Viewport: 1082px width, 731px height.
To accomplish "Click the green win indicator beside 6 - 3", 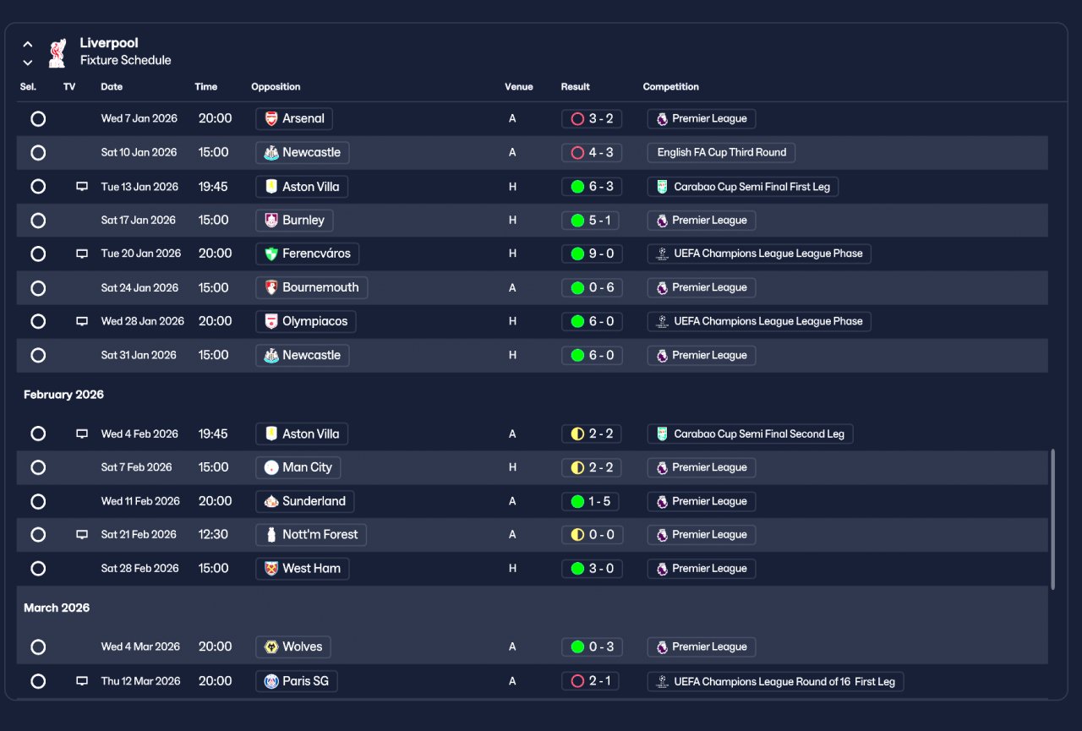I will point(577,187).
